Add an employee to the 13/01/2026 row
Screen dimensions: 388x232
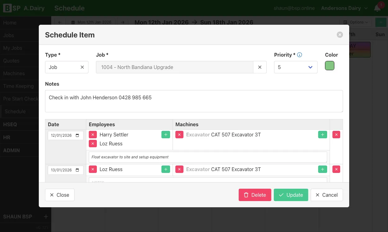(166, 169)
